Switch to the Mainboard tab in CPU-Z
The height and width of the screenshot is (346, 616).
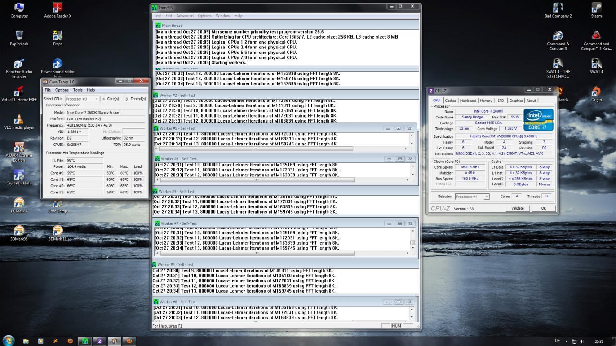click(468, 101)
